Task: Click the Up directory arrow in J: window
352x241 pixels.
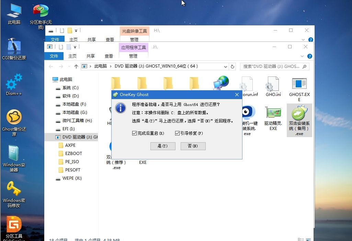Action: 76,67
